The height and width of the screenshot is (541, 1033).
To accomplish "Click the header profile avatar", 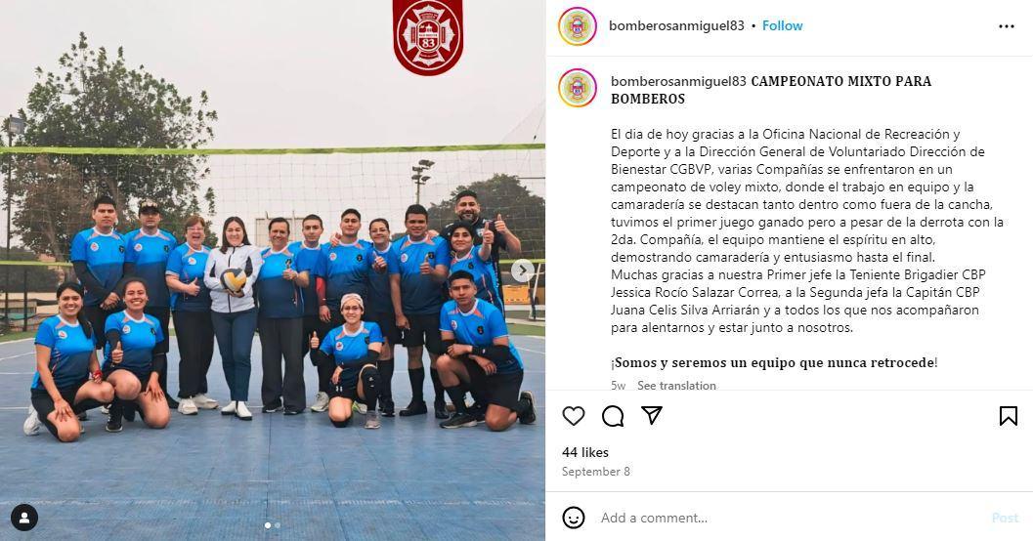I will pos(578,26).
